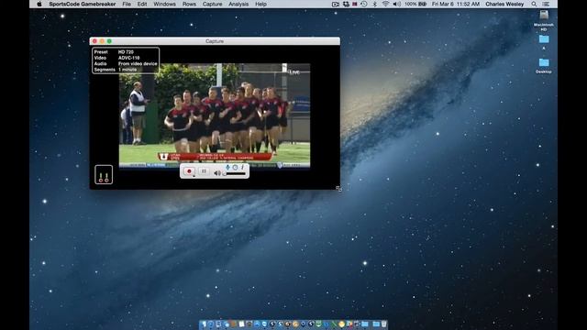Open Notification Center list icon
Screen dimensions: 587x330
547,4
